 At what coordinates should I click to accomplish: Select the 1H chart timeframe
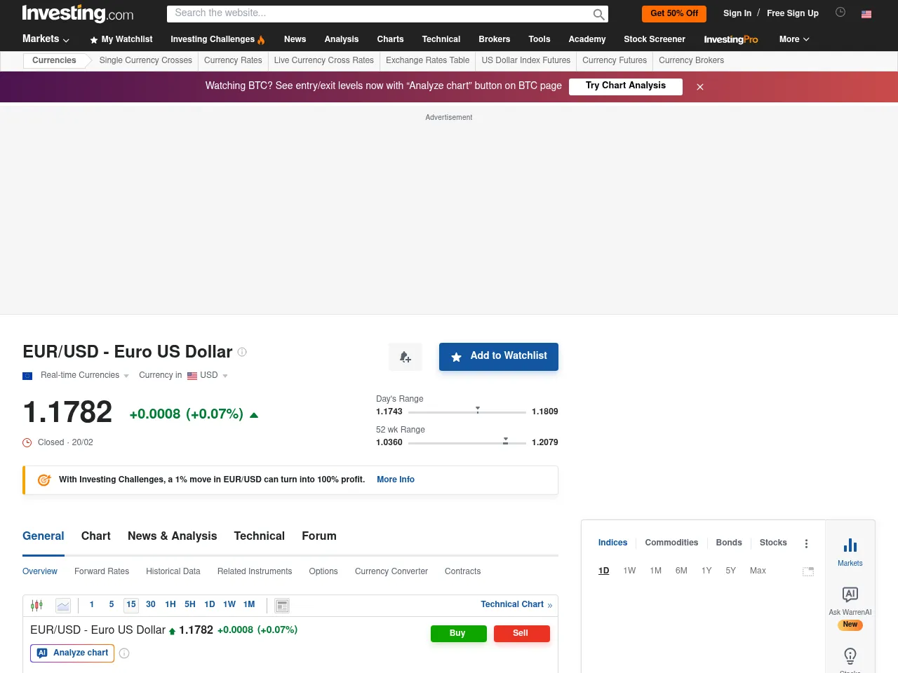tap(170, 604)
